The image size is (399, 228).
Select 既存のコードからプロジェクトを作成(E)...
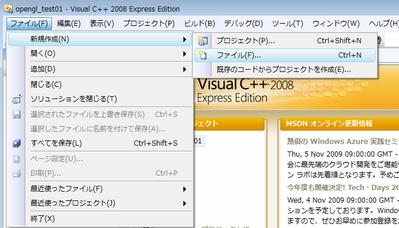pyautogui.click(x=284, y=70)
